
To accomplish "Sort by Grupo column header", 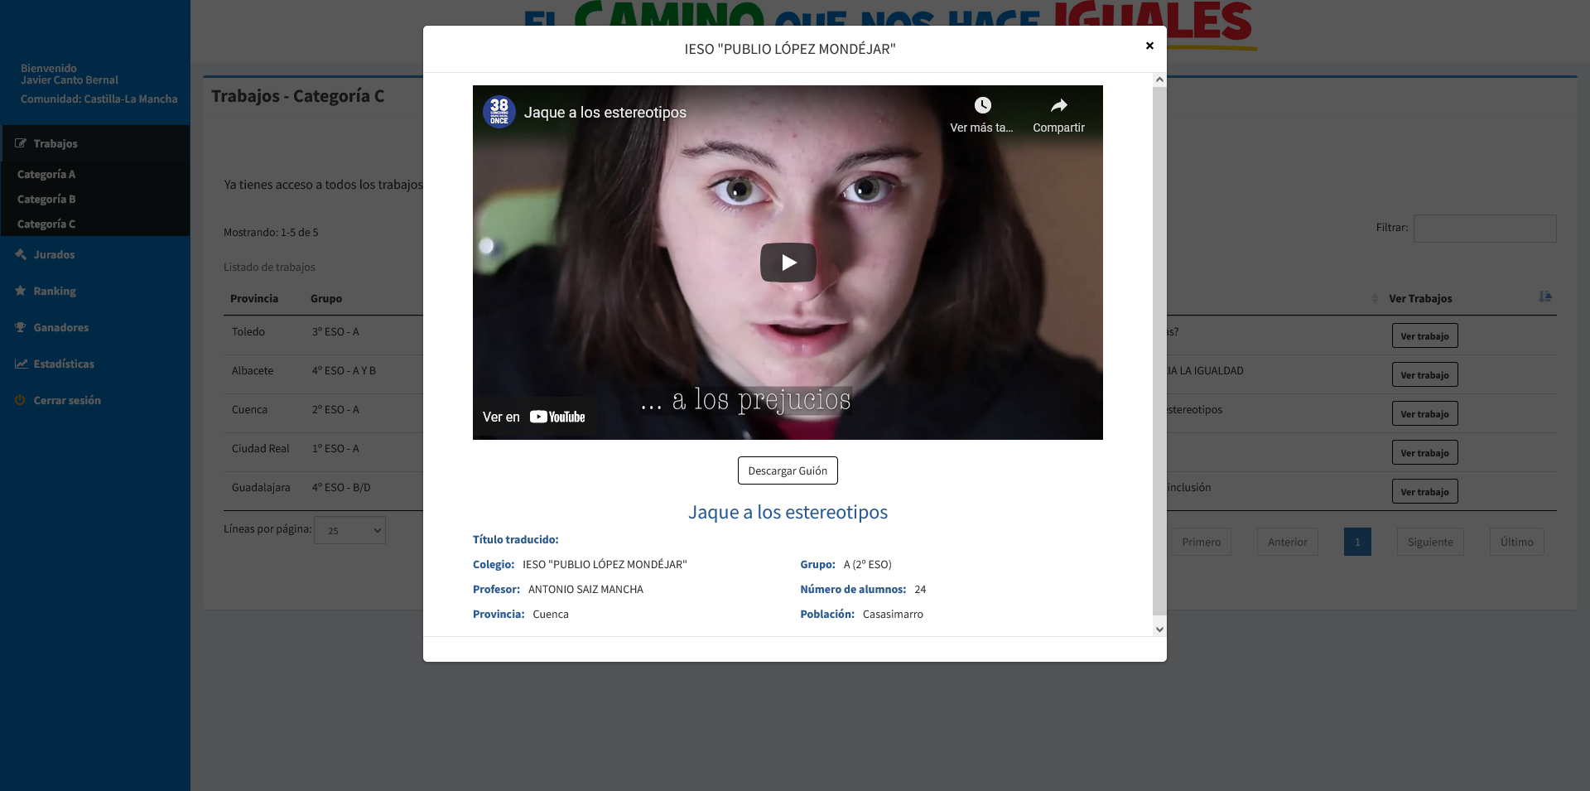I will pyautogui.click(x=326, y=298).
